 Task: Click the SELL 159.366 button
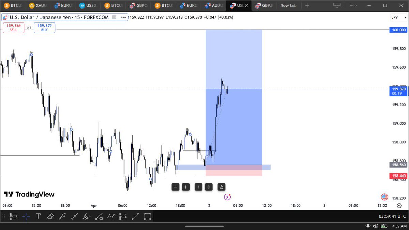[14, 28]
